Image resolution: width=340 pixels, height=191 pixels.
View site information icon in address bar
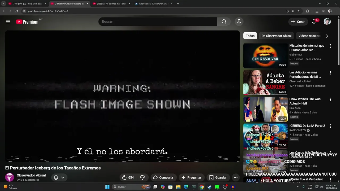24,11
